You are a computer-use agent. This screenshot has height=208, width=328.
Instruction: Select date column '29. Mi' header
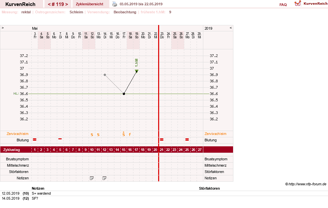199,35
